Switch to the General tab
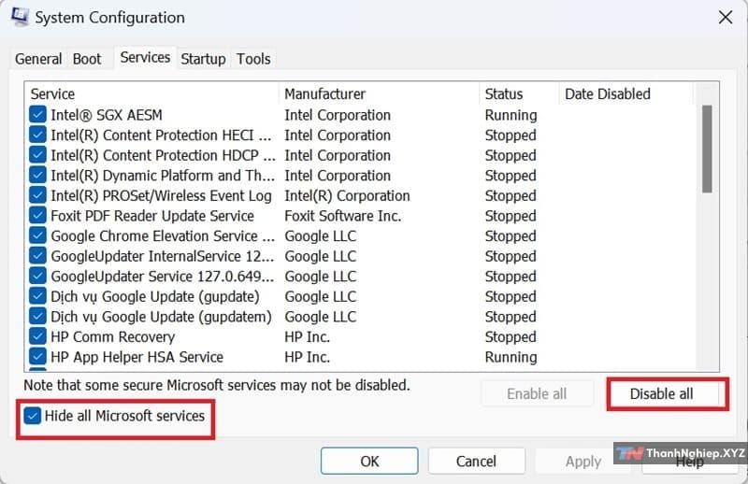Image resolution: width=748 pixels, height=484 pixels. (38, 59)
